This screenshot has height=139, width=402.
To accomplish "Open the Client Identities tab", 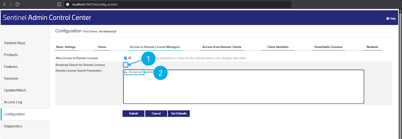I will click(x=278, y=47).
